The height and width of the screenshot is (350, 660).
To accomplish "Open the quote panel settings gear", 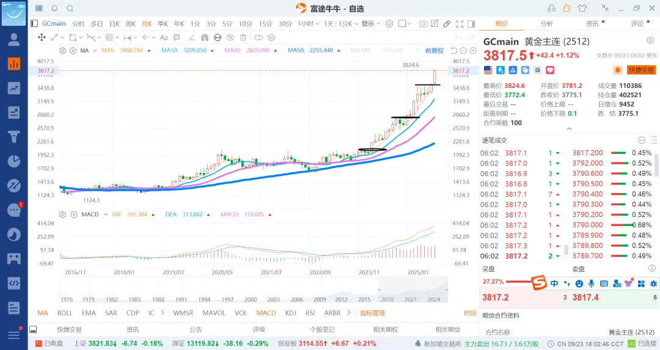I will pos(650,40).
